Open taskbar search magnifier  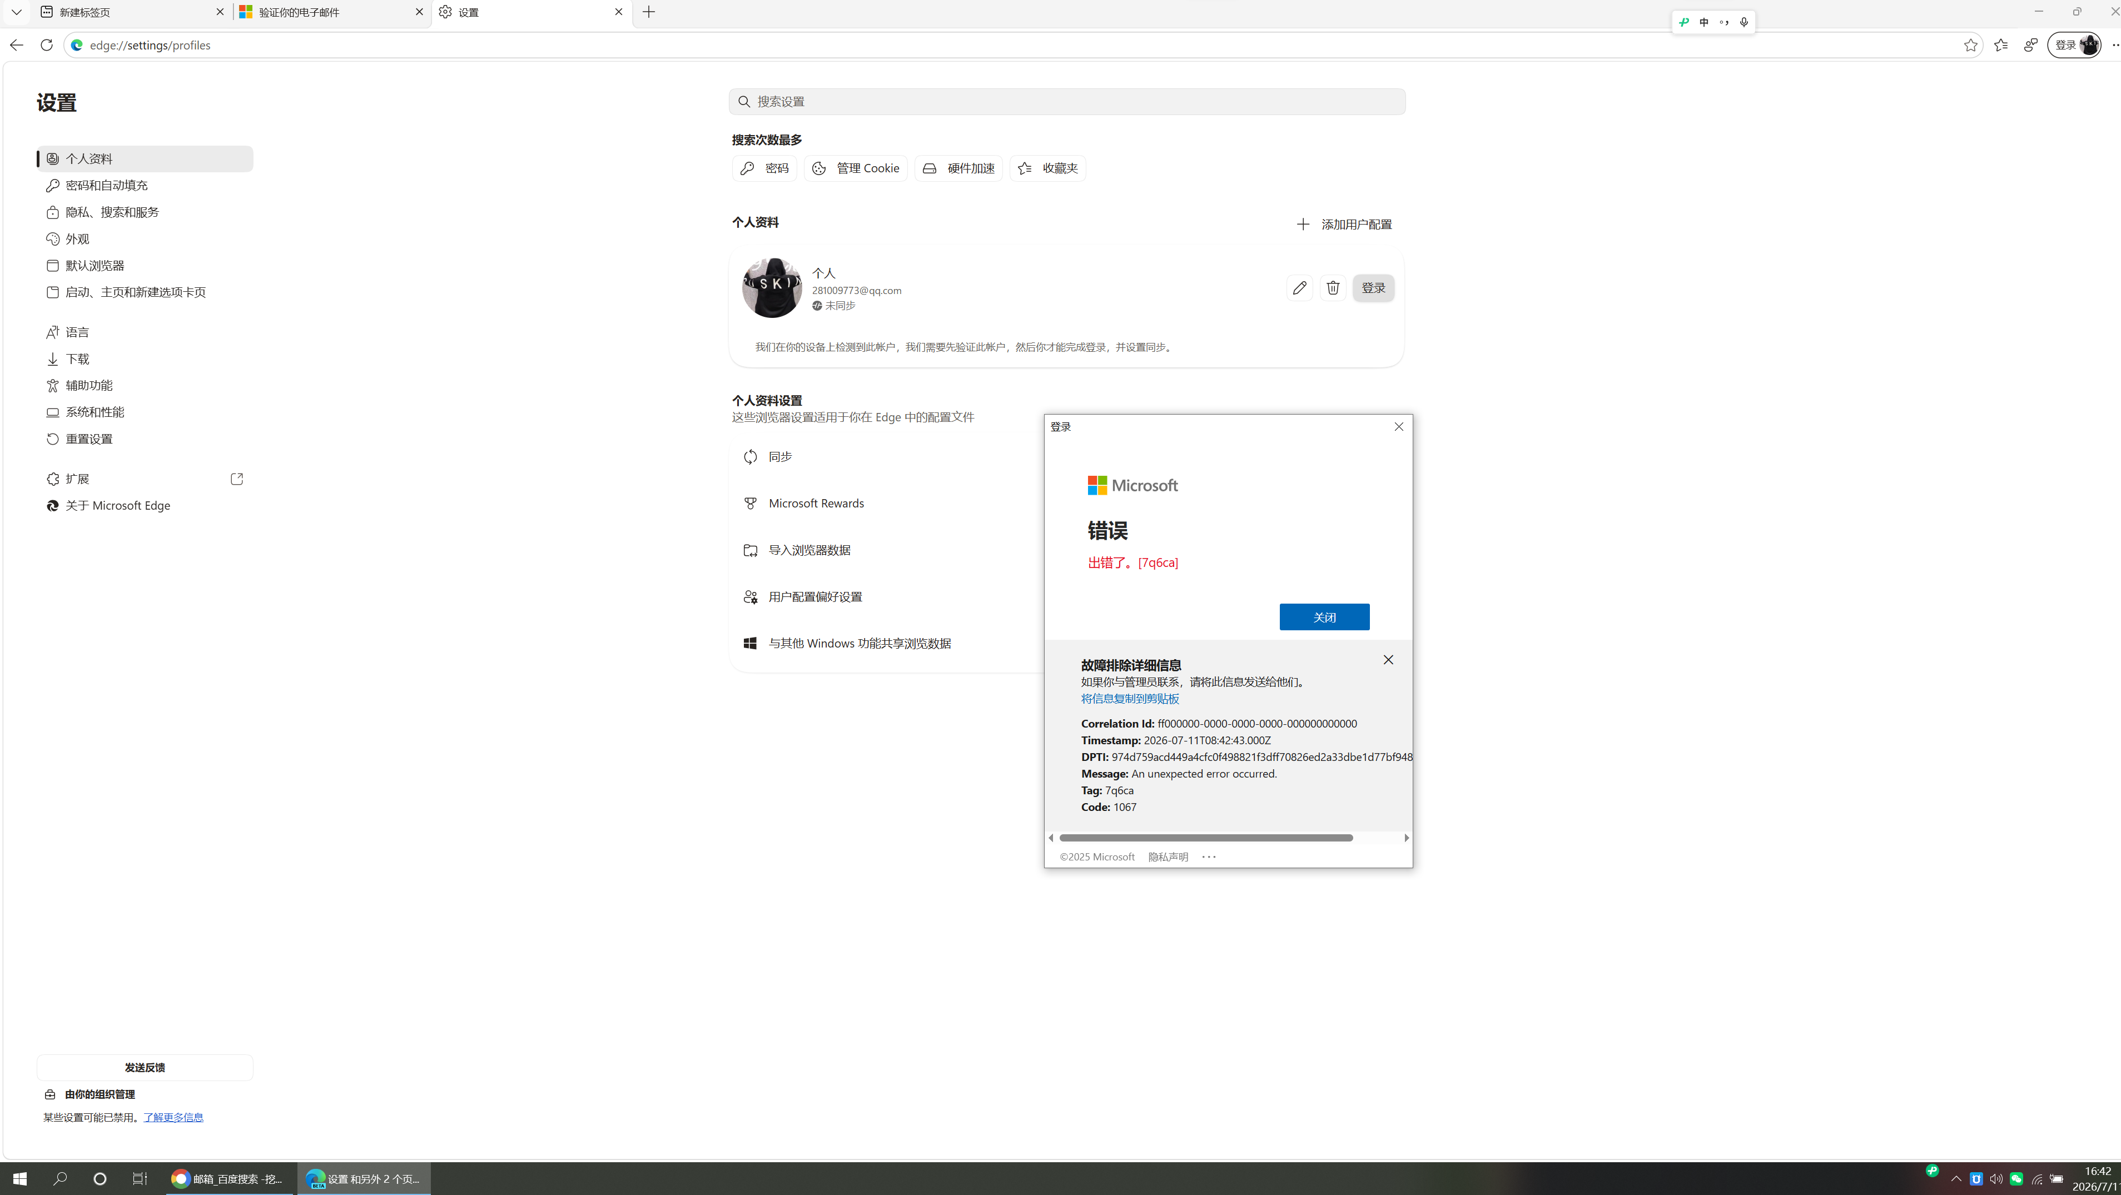point(60,1178)
